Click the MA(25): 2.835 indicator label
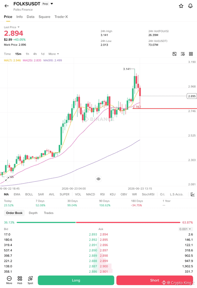This screenshot has width=197, height=288. [x=32, y=60]
